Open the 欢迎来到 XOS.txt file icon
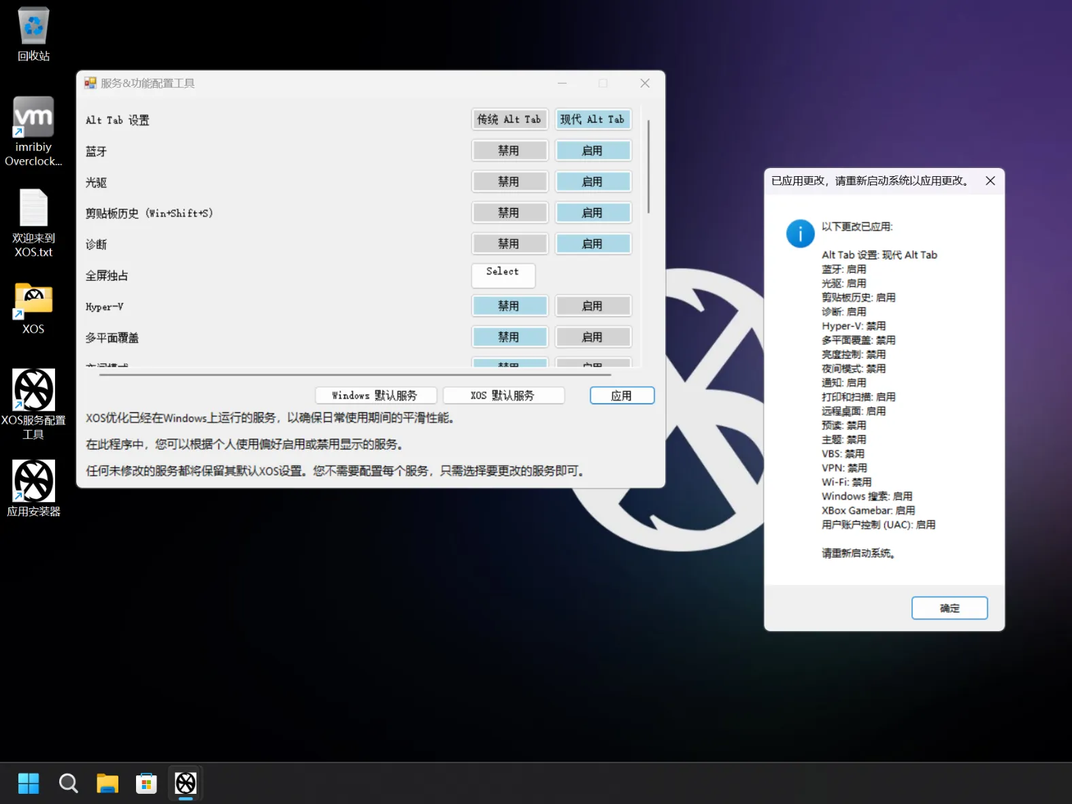 click(33, 223)
